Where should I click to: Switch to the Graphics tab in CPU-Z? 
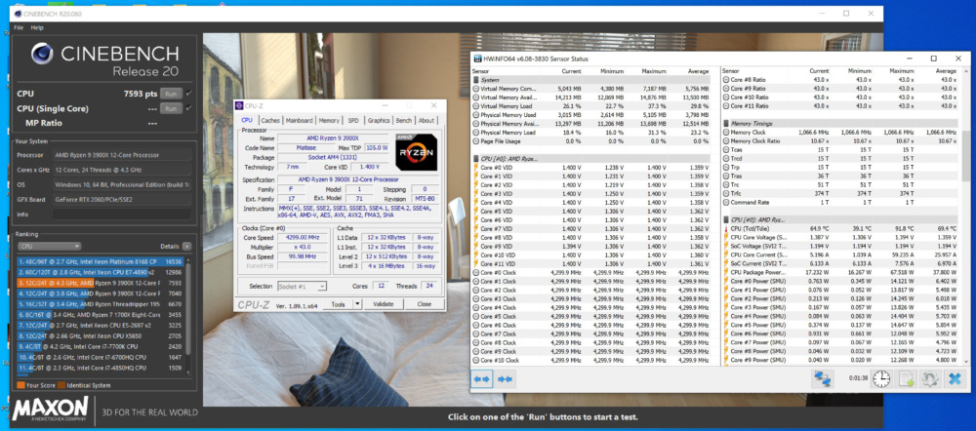pyautogui.click(x=379, y=121)
